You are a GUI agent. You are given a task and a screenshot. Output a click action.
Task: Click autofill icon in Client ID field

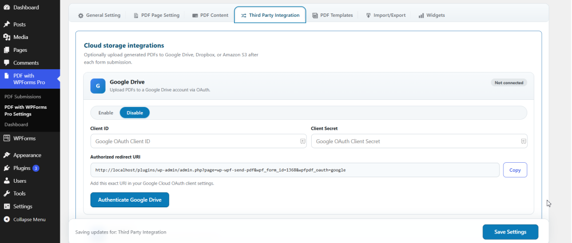(x=303, y=141)
